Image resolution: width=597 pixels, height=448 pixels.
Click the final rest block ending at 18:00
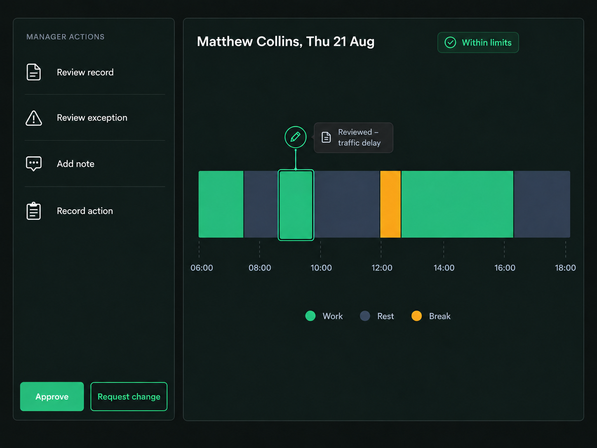tap(542, 204)
